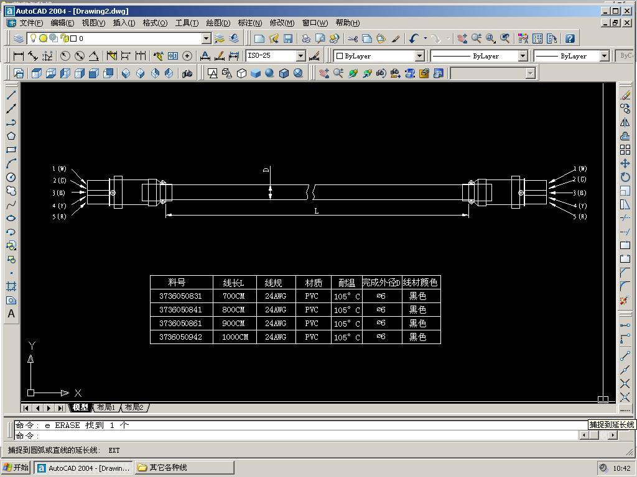Click the command line scrollbar left arrow
The width and height of the screenshot is (637, 477).
coord(584,435)
